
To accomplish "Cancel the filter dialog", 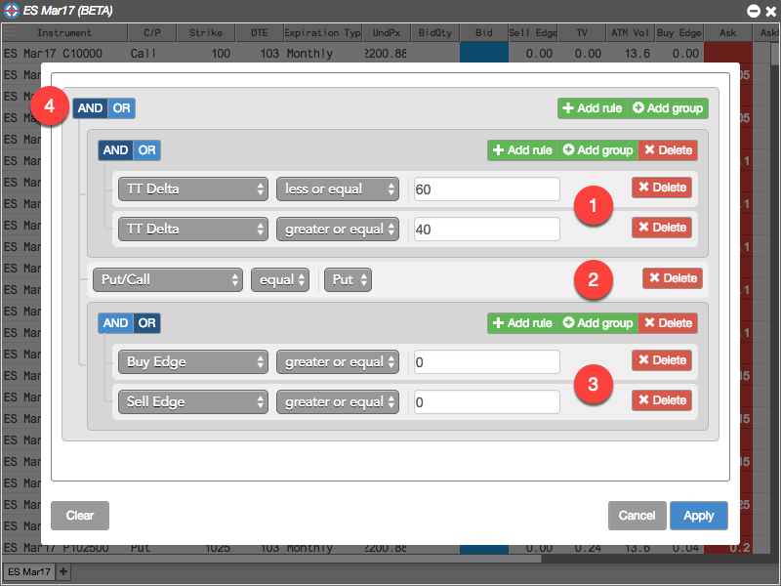I will coord(637,516).
